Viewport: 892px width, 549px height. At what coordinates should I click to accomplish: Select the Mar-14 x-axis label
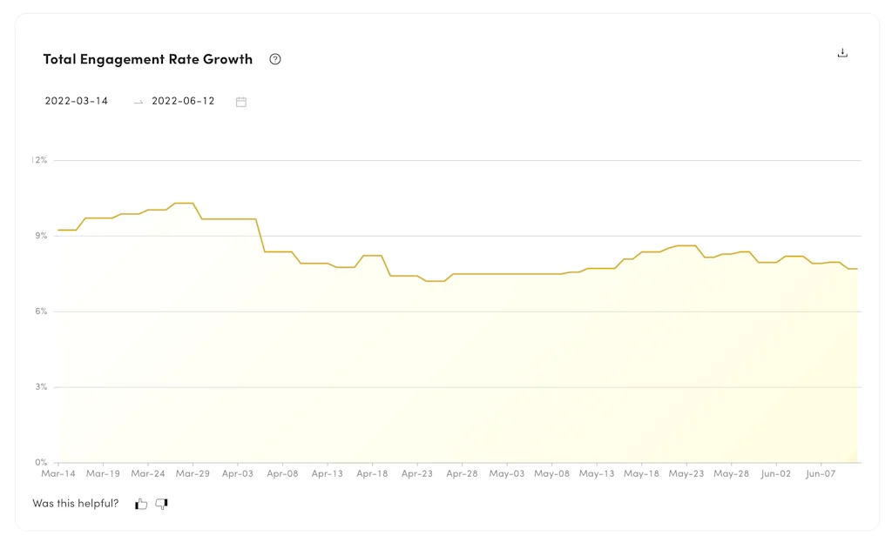[58, 474]
